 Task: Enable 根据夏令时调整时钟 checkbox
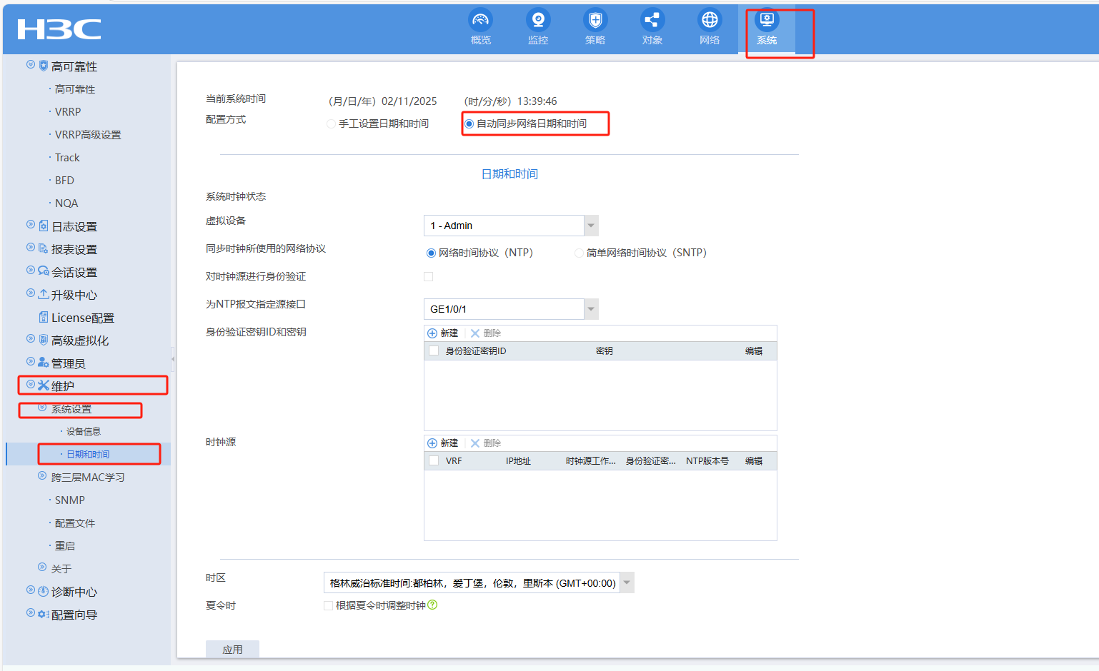point(329,606)
